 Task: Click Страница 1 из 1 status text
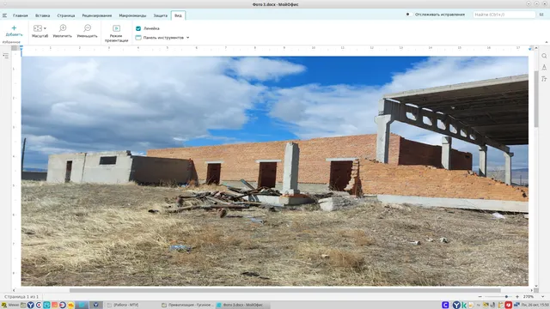point(21,296)
